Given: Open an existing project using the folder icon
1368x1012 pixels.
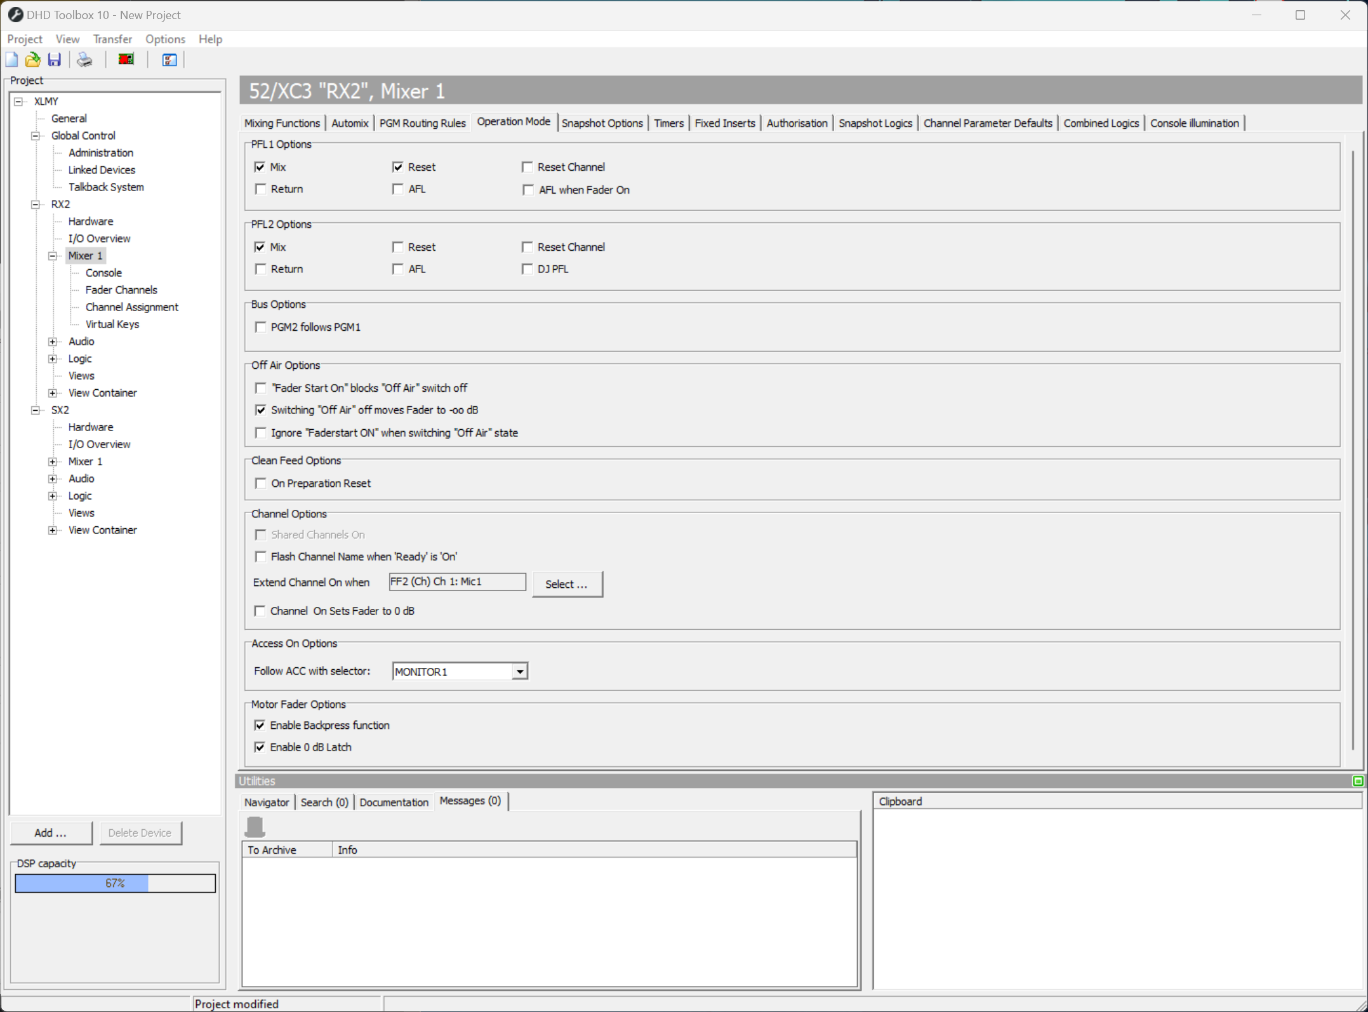Looking at the screenshot, I should tap(32, 59).
